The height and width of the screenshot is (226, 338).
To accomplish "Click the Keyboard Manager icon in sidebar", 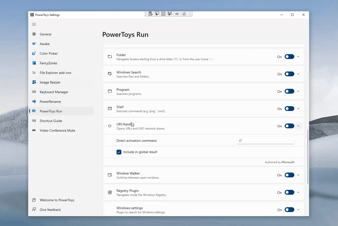I will 34,92.
